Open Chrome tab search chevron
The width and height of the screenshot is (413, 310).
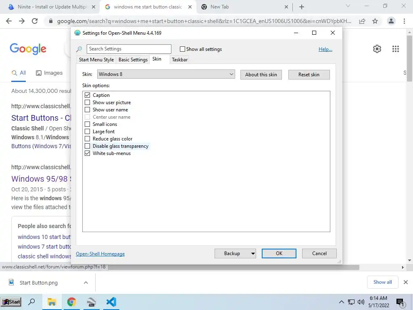[348, 6]
